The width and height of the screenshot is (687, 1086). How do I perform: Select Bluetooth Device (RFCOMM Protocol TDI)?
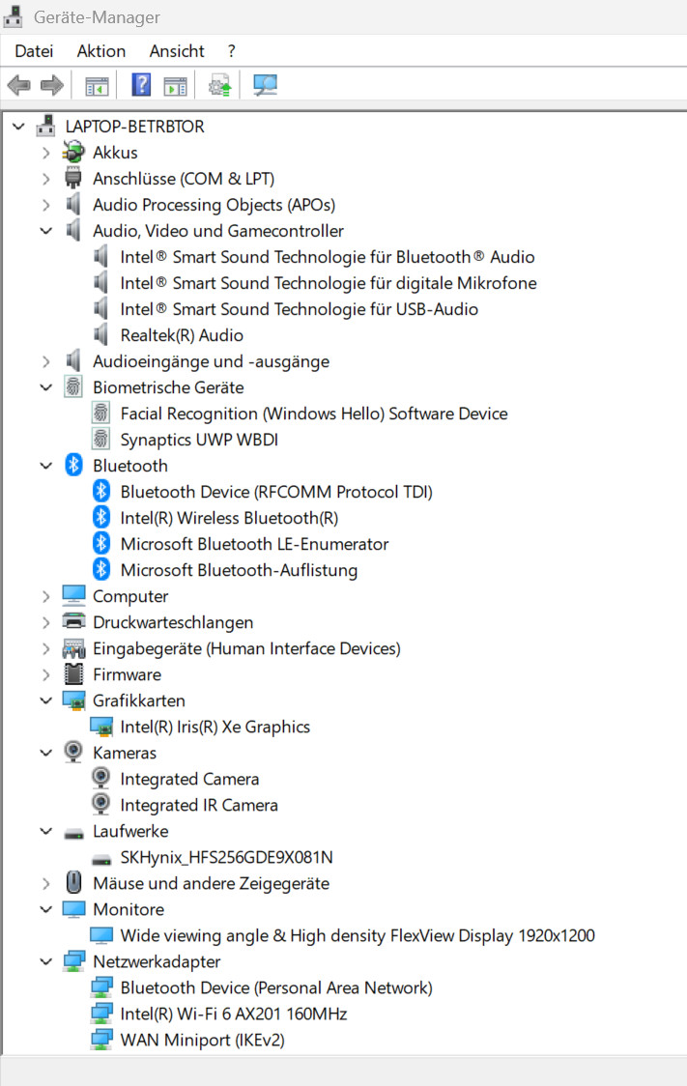[x=276, y=492]
